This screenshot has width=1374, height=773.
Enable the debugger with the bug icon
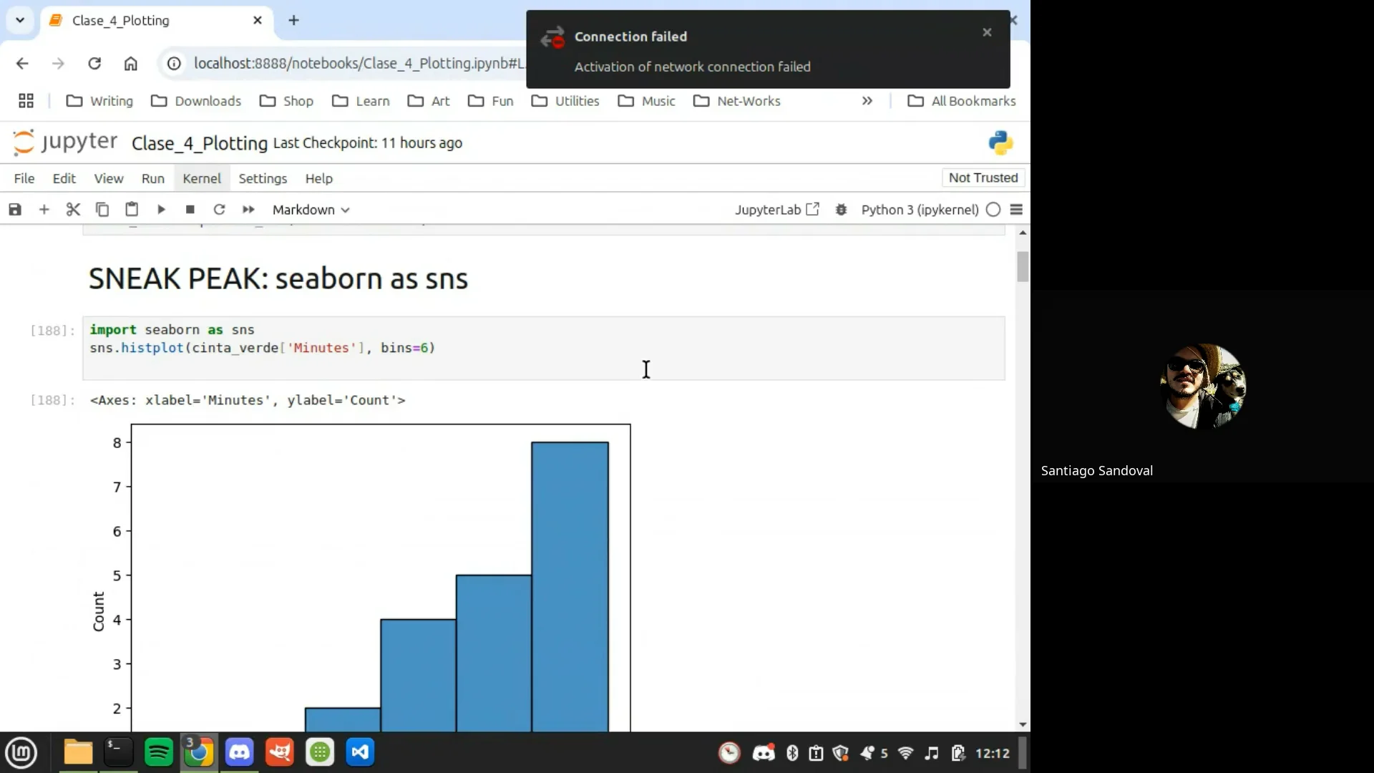click(842, 209)
